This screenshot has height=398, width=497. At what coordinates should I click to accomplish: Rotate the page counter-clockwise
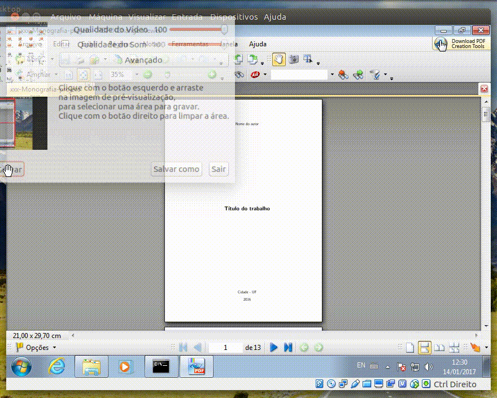pos(239,59)
